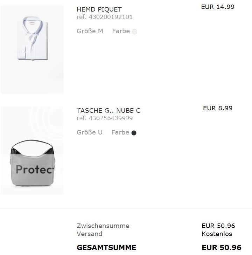Click the ref. 430756439999 text

point(105,118)
